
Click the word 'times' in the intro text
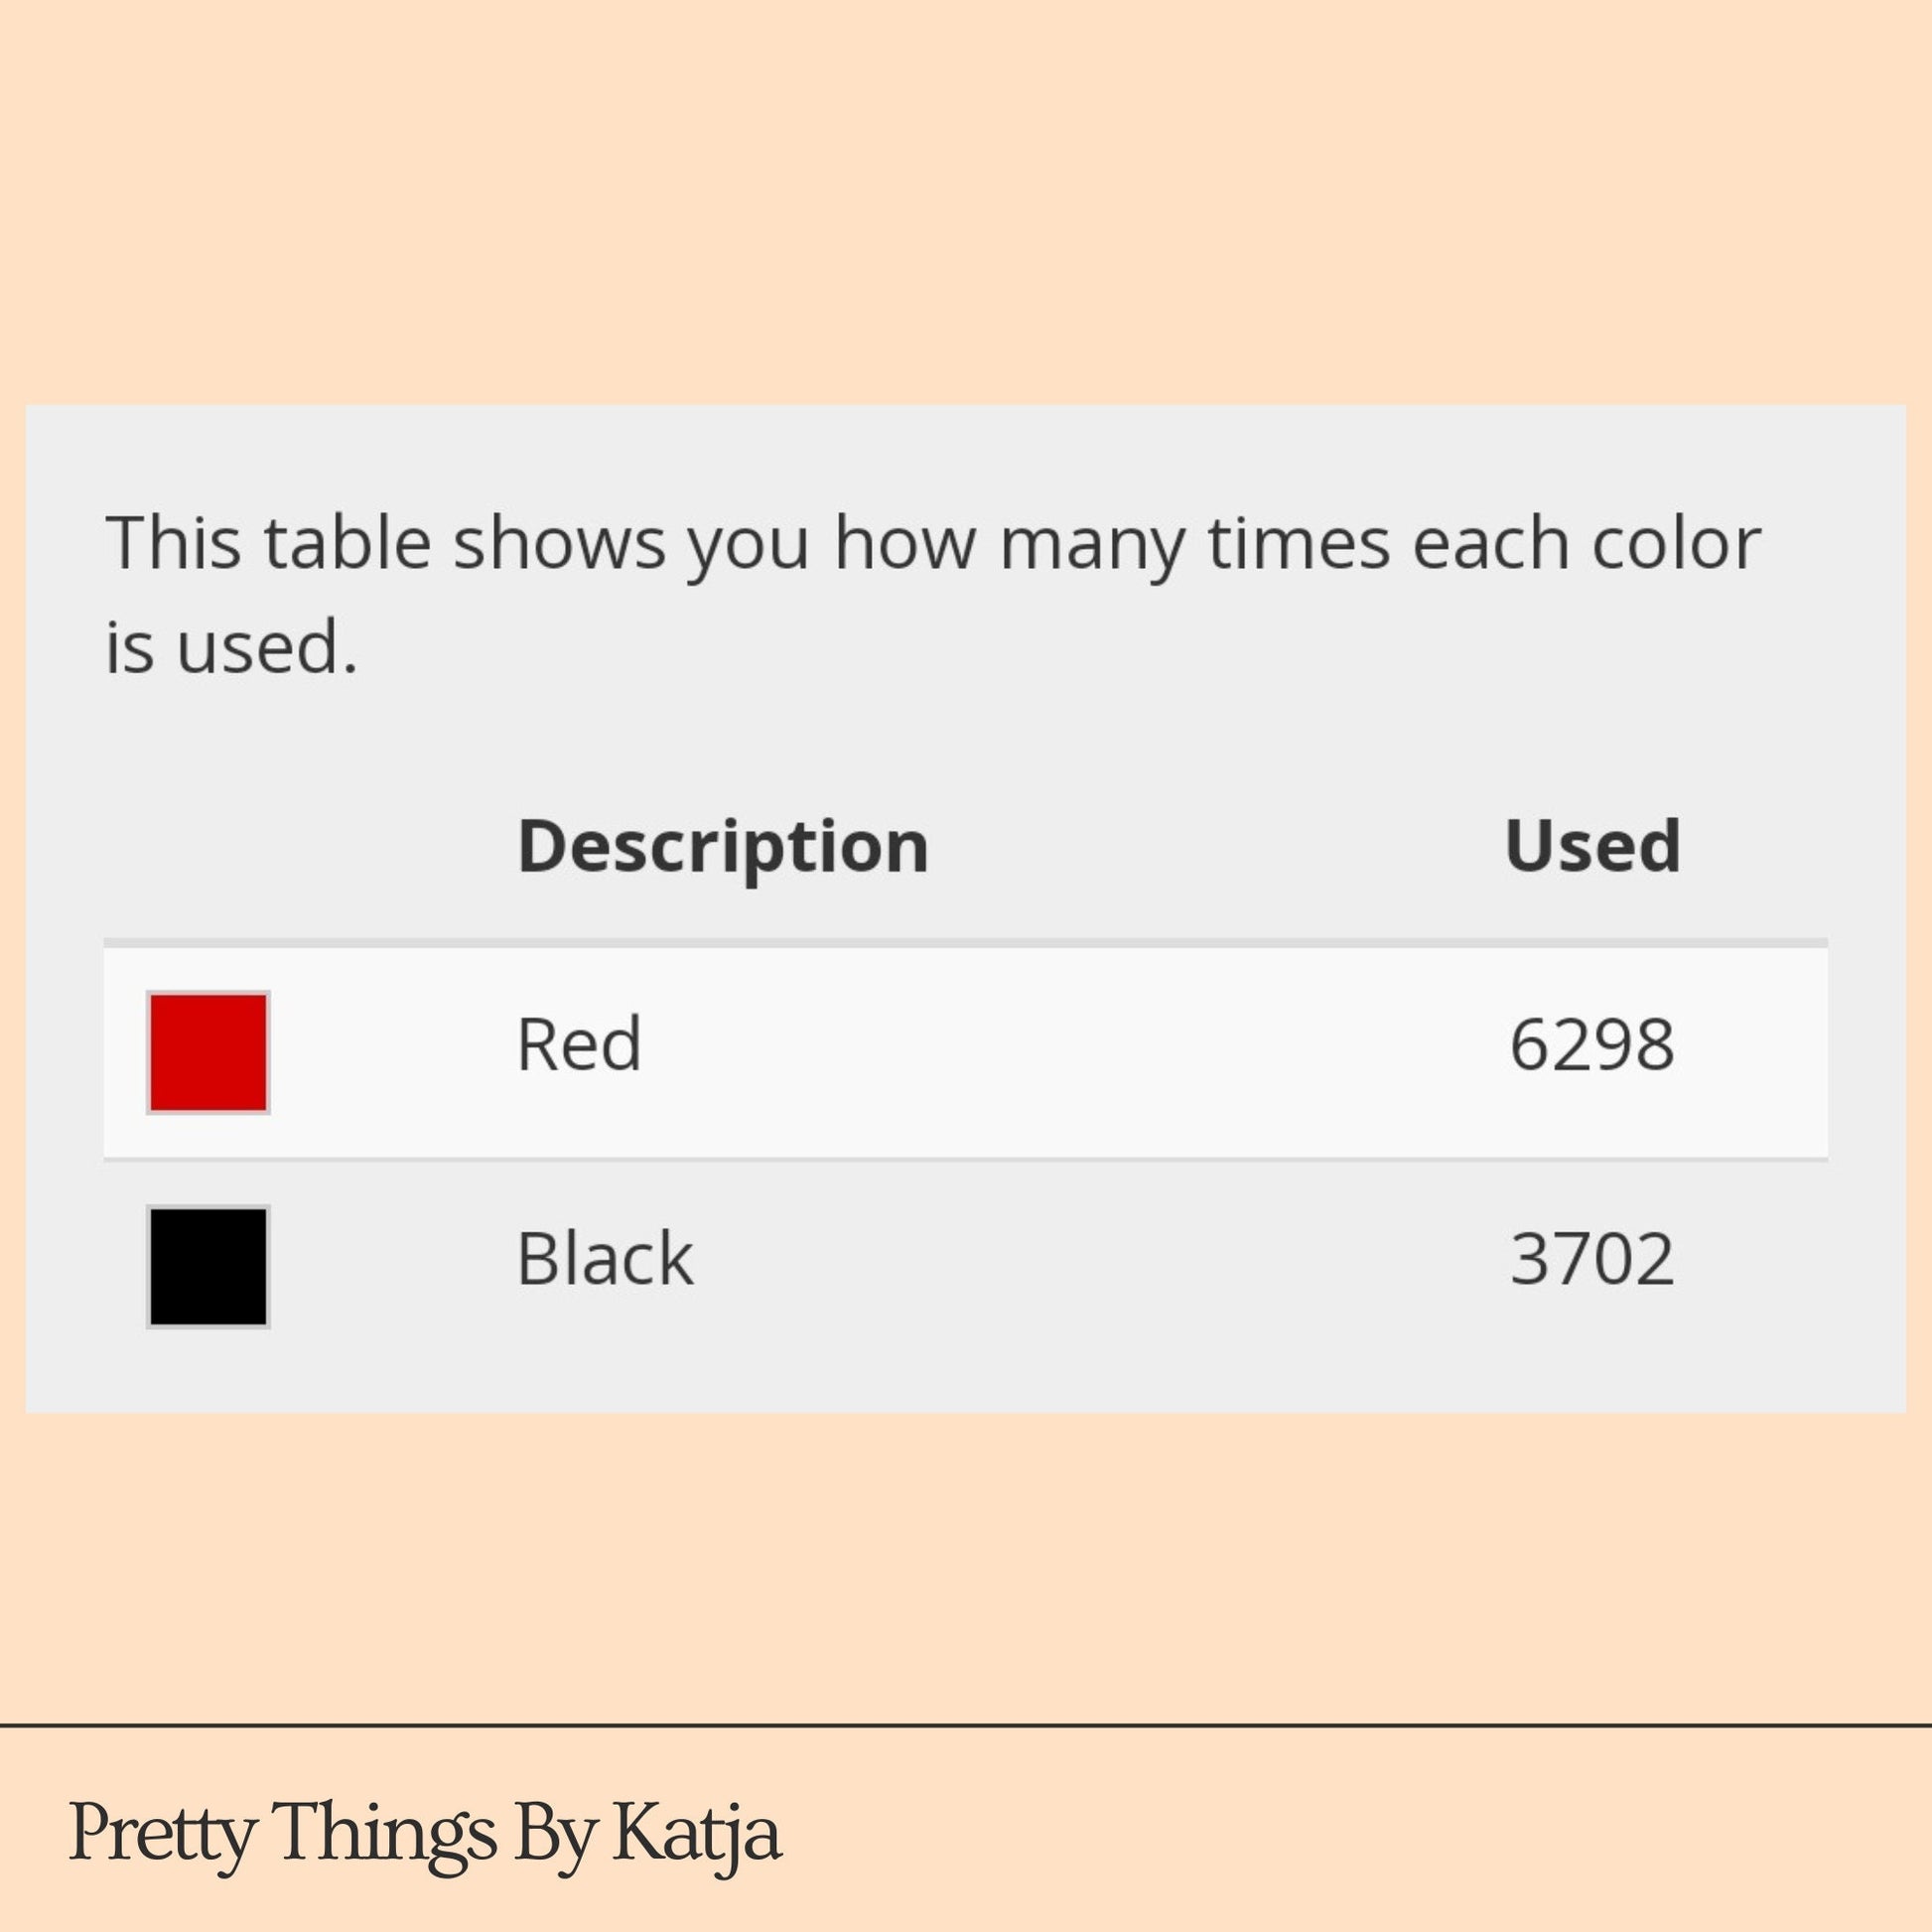click(x=1299, y=543)
